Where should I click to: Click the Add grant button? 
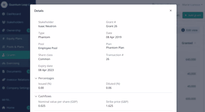[x=193, y=15]
